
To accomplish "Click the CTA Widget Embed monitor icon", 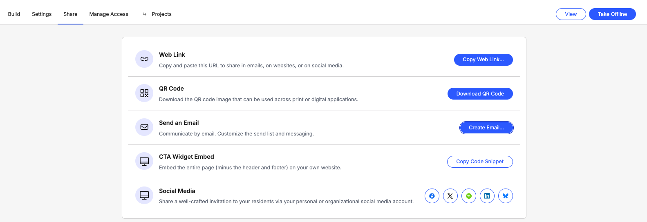I will tap(144, 161).
